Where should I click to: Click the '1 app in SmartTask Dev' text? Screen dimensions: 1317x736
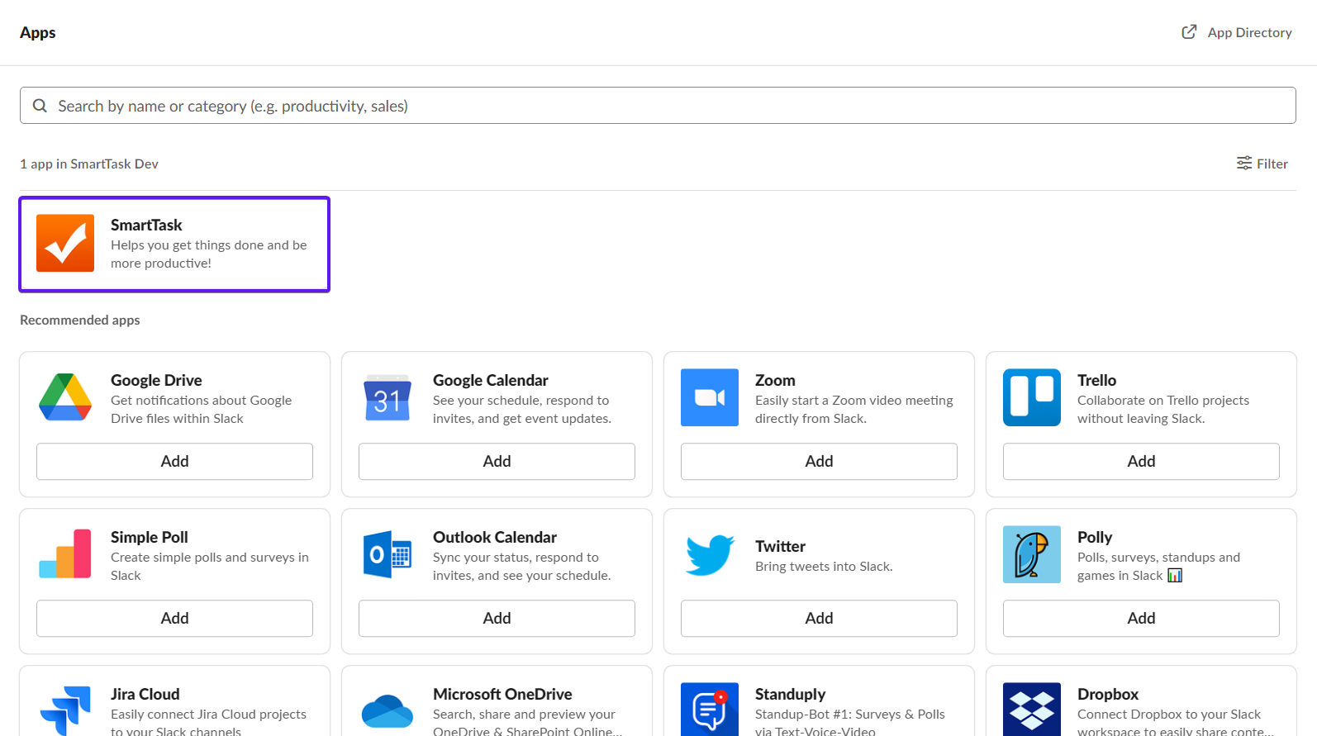click(x=89, y=164)
